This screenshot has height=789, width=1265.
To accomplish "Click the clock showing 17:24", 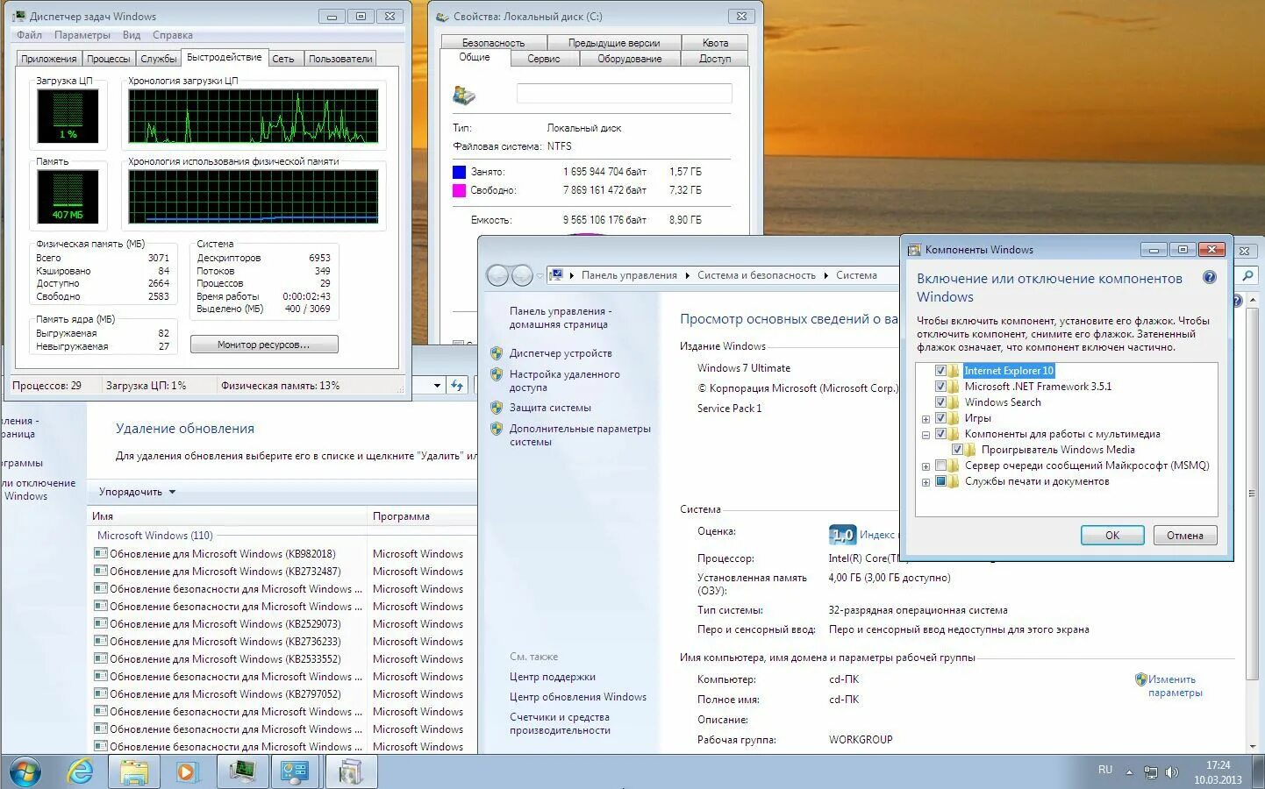I will (1218, 765).
